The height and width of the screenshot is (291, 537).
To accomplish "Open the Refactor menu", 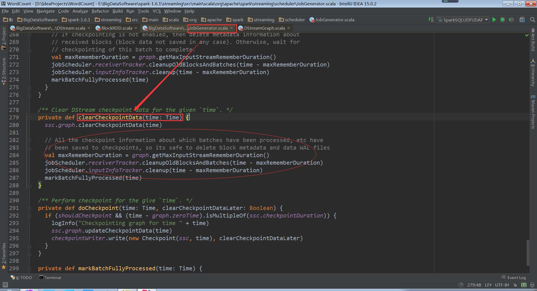I will [100, 11].
